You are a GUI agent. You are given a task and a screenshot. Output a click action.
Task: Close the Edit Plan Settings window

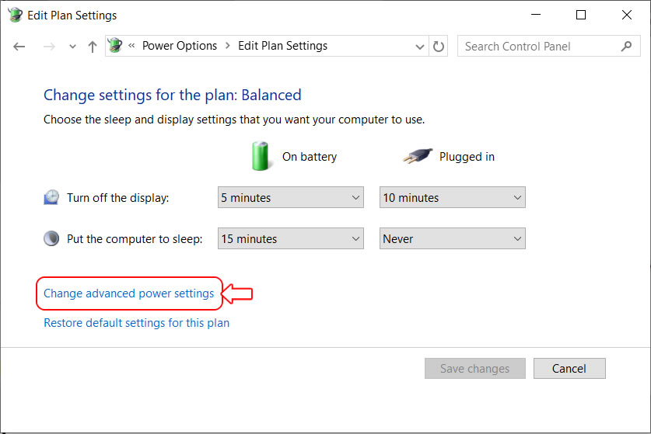[627, 15]
